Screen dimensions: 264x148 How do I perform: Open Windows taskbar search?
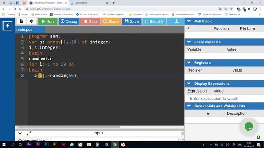12,144
